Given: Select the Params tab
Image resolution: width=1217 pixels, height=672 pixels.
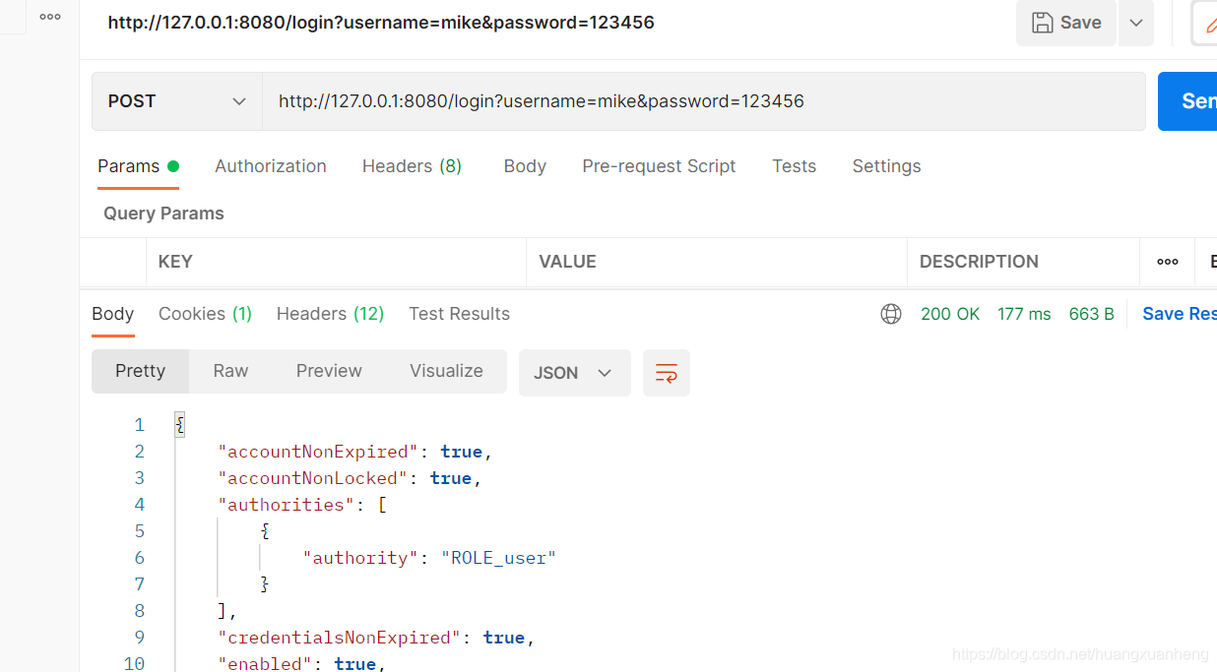Looking at the screenshot, I should coord(138,166).
